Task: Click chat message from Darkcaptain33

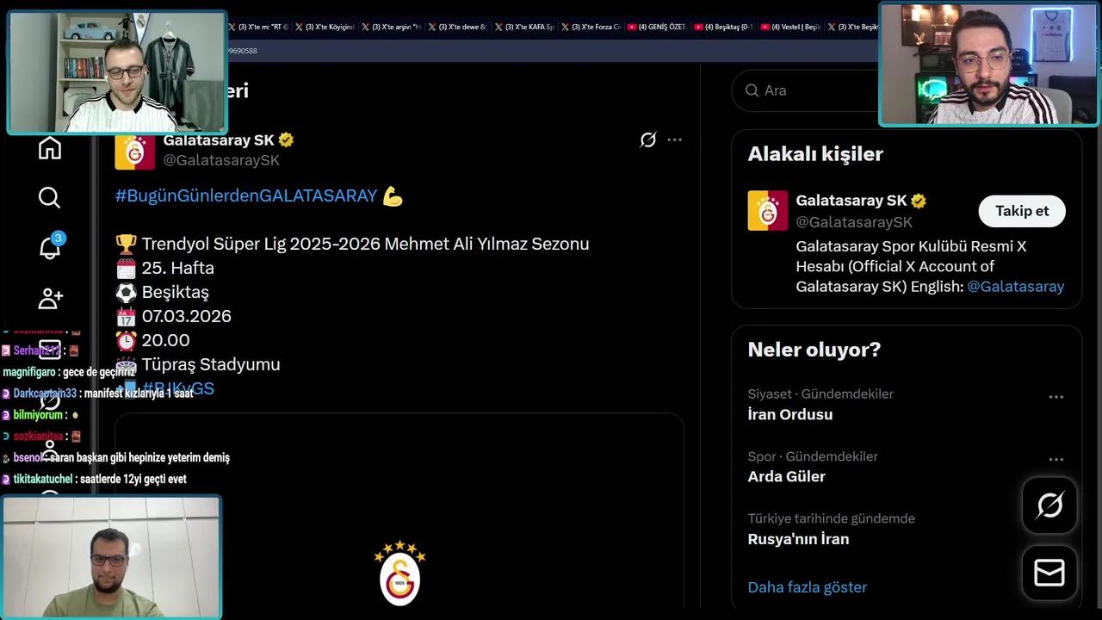Action: 97,394
